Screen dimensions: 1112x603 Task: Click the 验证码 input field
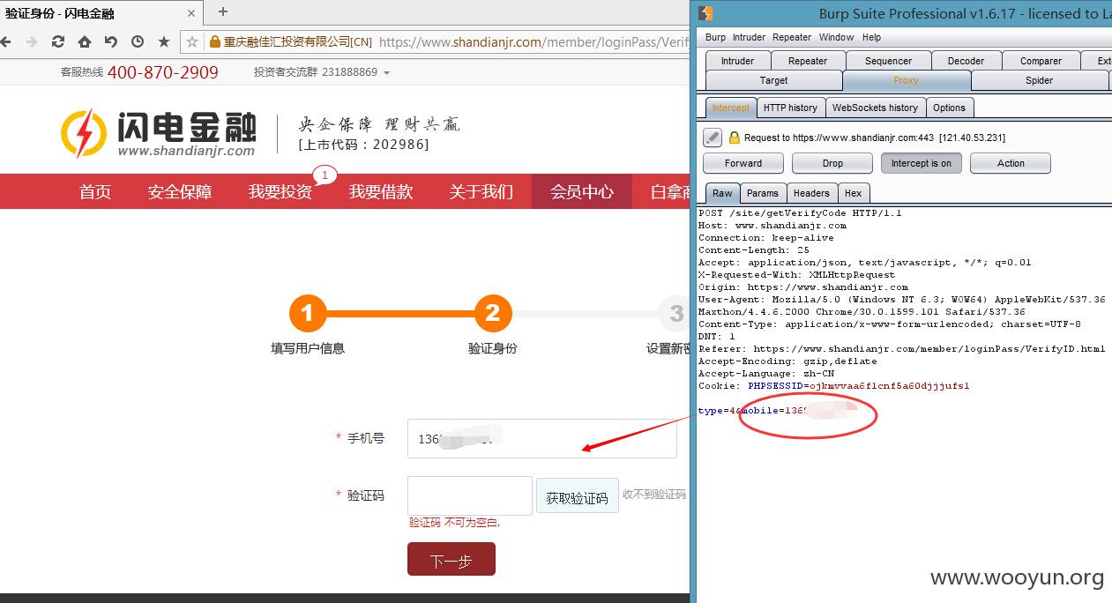click(x=470, y=495)
